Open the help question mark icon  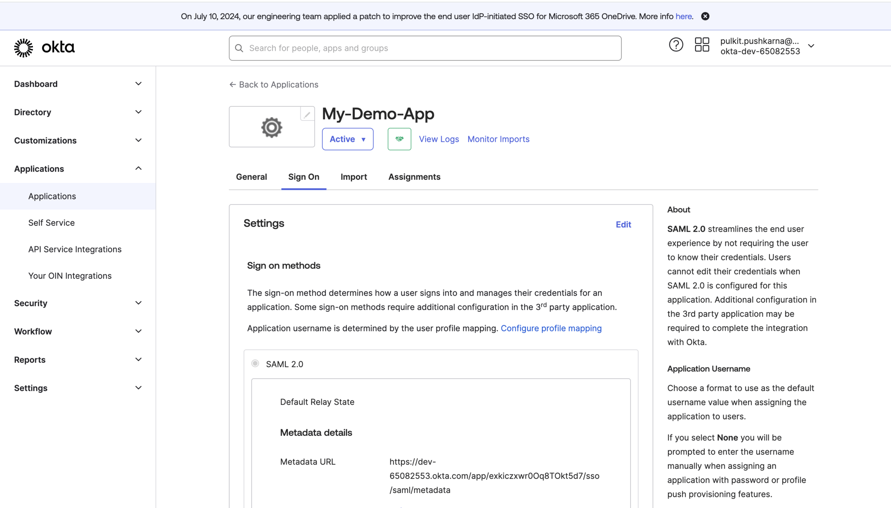tap(676, 45)
